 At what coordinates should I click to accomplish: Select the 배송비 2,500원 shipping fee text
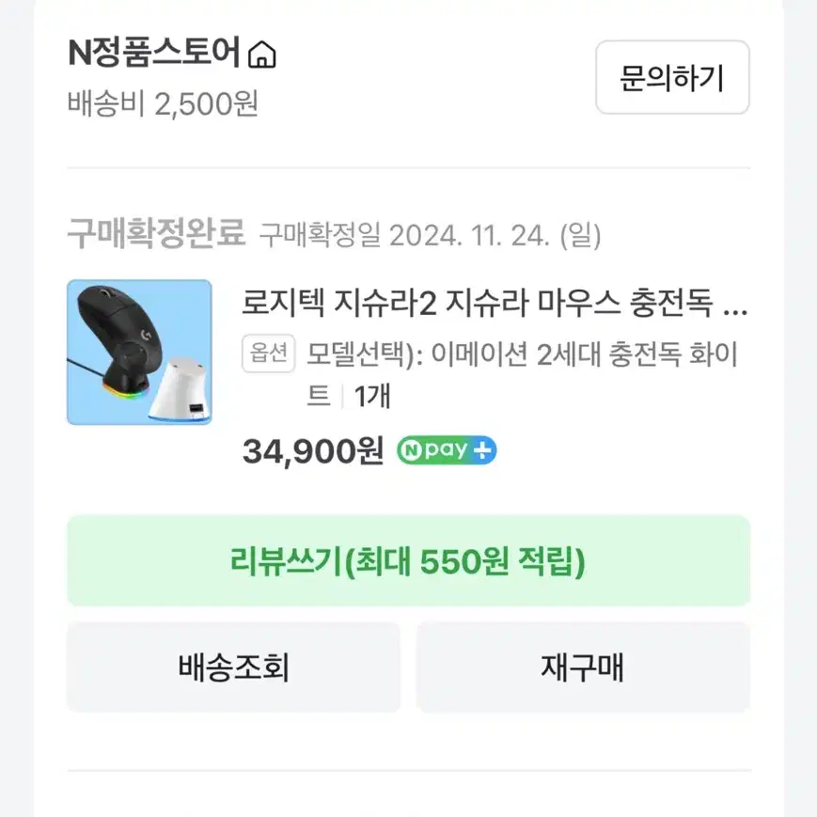click(x=163, y=103)
